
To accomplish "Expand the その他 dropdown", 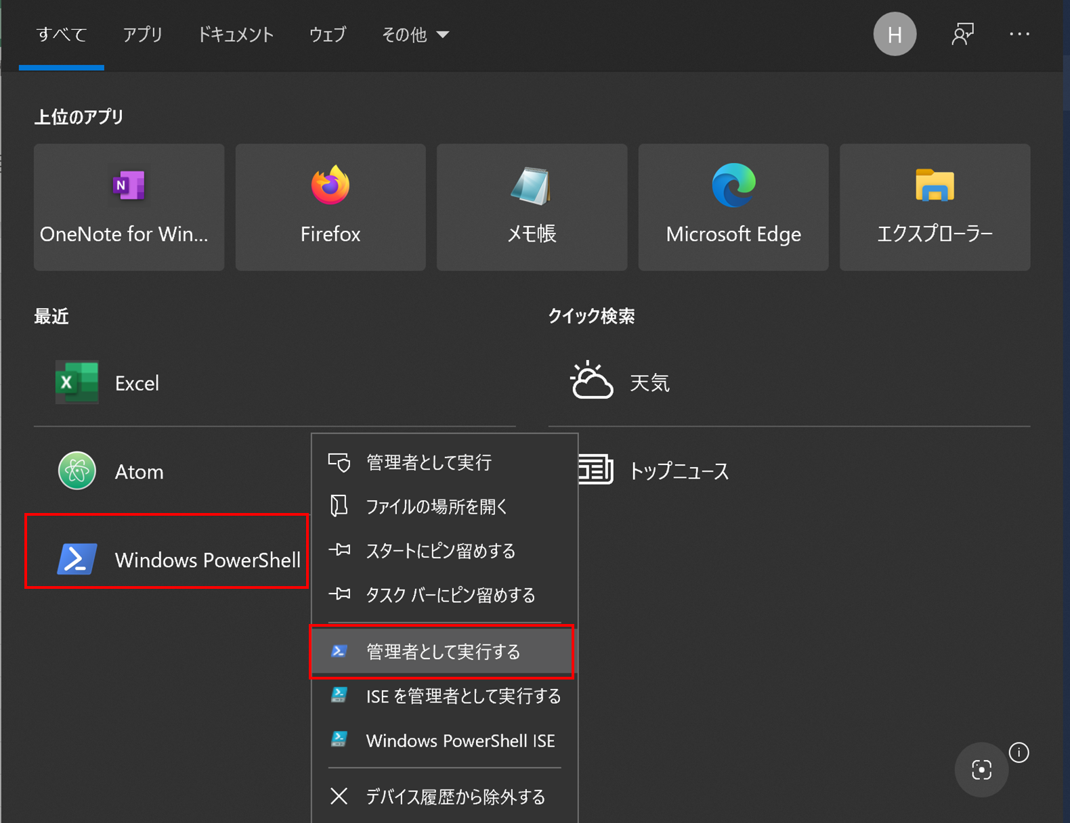I will point(415,35).
